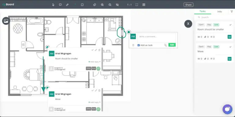This screenshot has height=117, width=235.
Task: Switch to the Tasks tab
Action: 203,11
